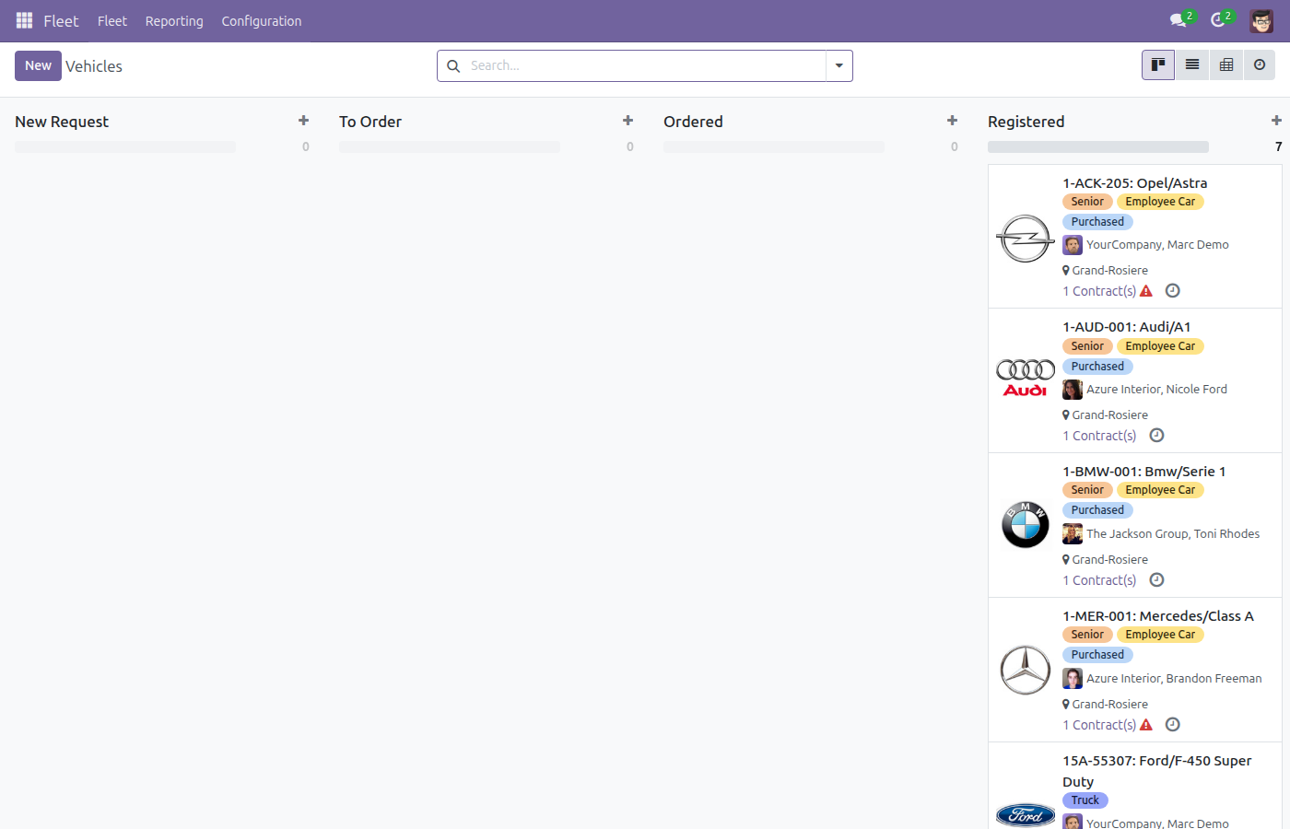Click the New Request column progress bar
The height and width of the screenshot is (829, 1290).
[x=125, y=146]
